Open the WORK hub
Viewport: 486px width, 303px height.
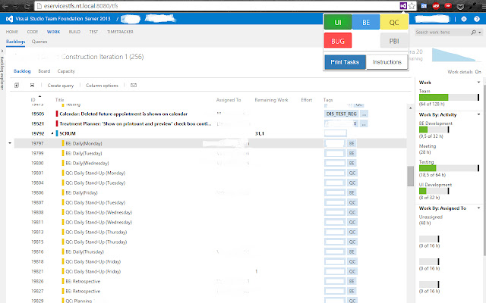click(54, 32)
